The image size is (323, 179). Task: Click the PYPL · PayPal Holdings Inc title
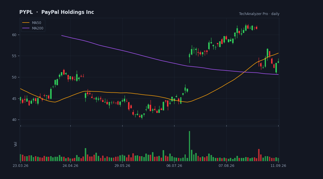[x=57, y=12]
